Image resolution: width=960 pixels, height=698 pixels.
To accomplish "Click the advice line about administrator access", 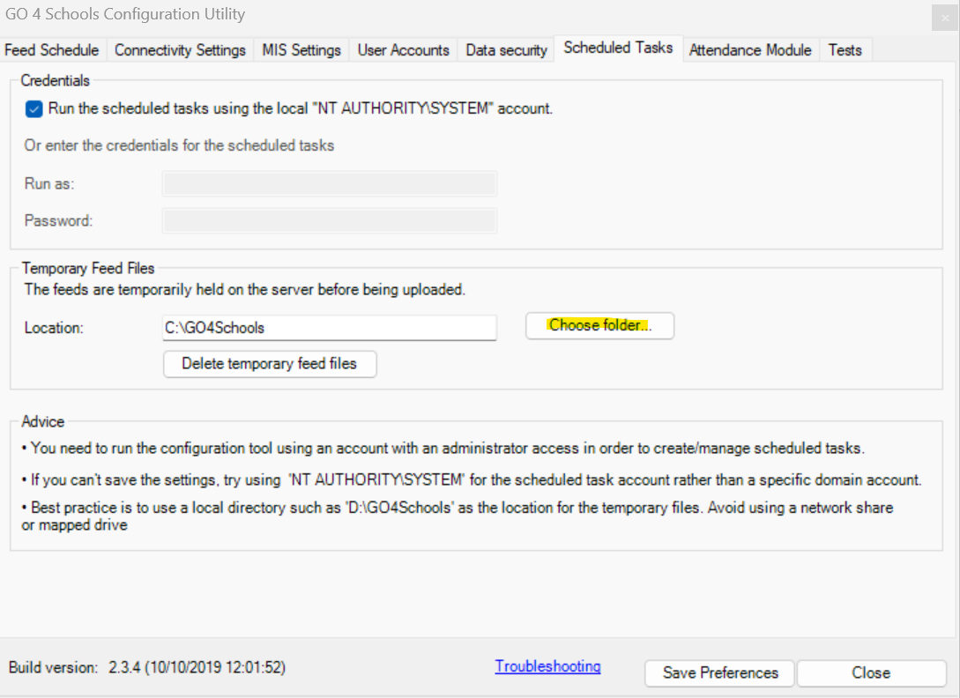I will 443,449.
